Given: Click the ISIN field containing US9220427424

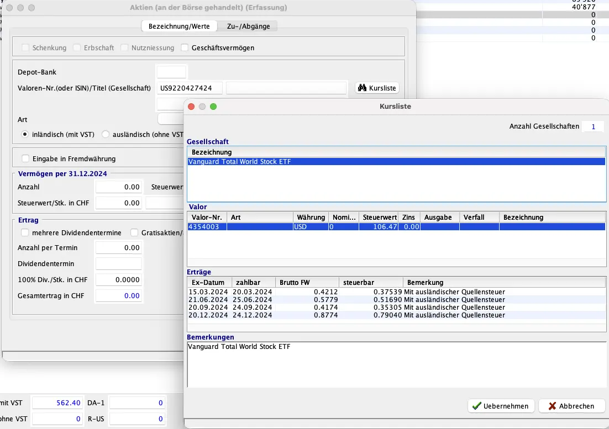Looking at the screenshot, I should [x=190, y=88].
